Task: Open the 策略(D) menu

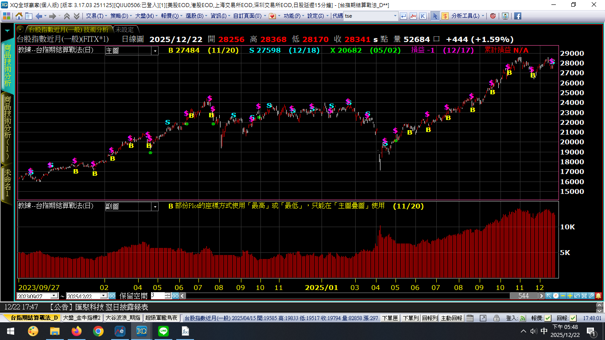Action: [x=119, y=16]
